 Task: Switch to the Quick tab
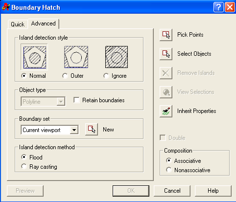18,24
